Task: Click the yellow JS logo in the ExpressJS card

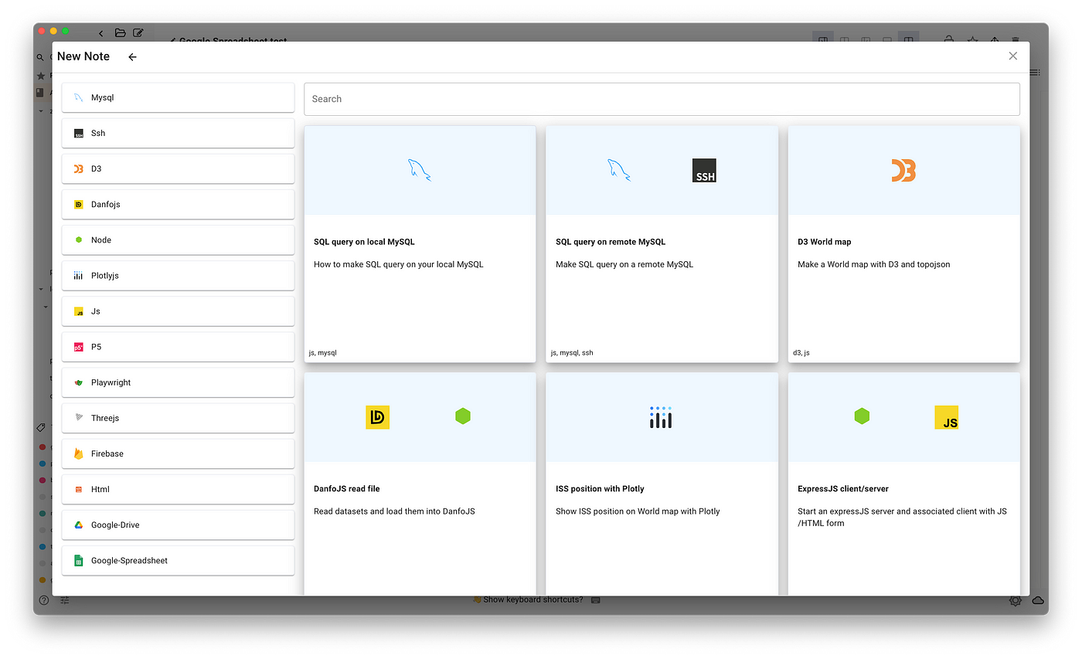Action: pos(947,417)
